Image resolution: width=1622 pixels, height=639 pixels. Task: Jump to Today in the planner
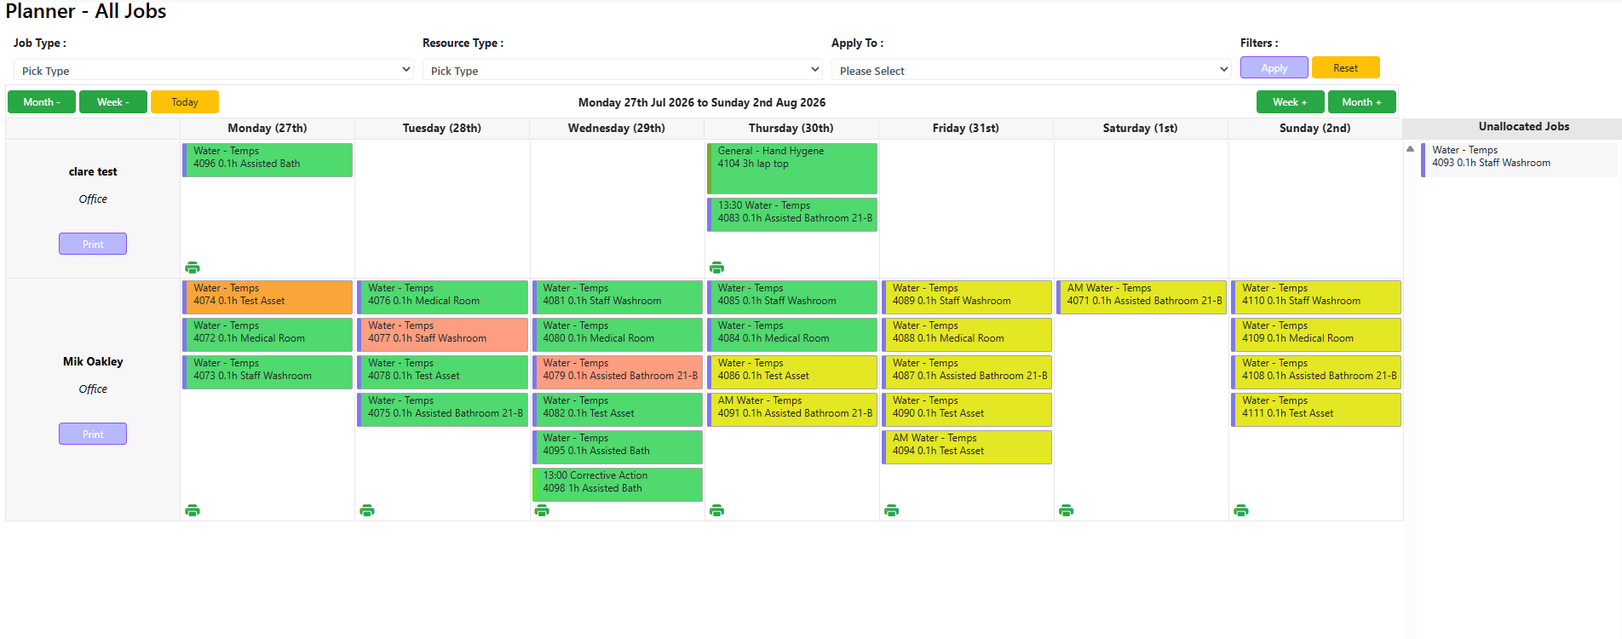coord(185,102)
